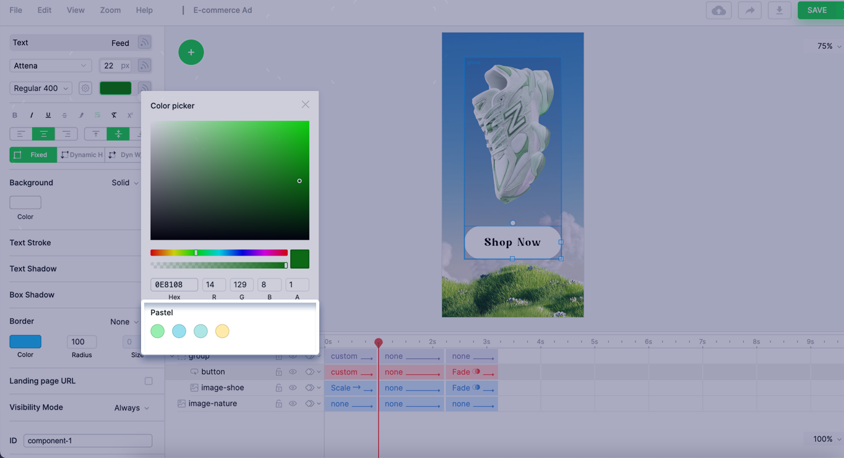Screen dimensions: 844x458
Task: Toggle italic formatting
Action: click(32, 115)
